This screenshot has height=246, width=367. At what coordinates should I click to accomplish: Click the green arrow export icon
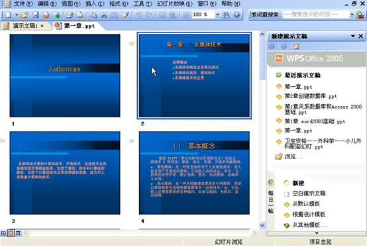pos(57,15)
